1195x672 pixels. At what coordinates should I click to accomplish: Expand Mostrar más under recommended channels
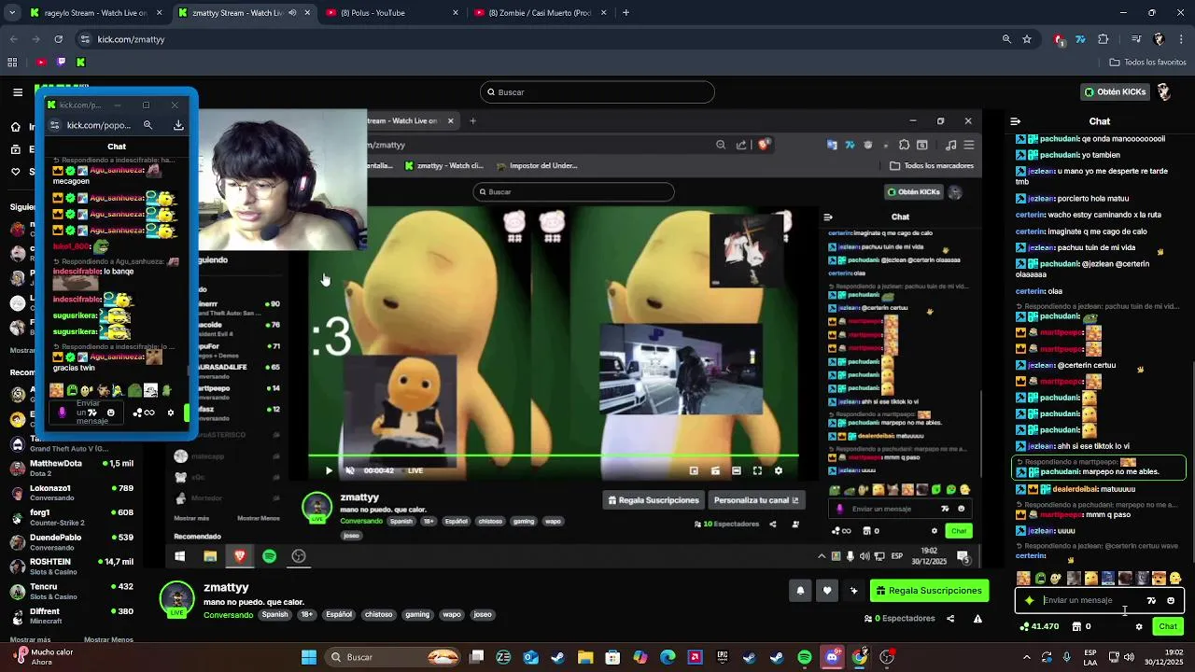point(31,639)
